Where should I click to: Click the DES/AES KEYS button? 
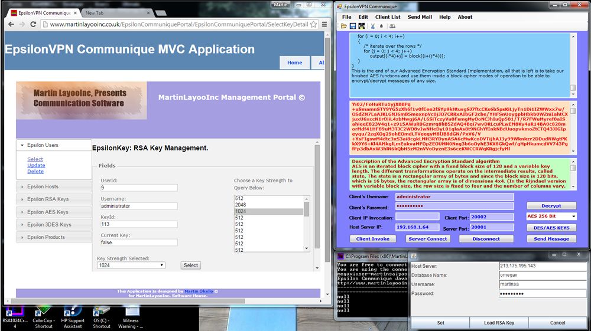(551, 228)
